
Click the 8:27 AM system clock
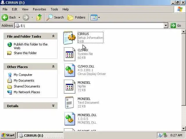[176, 135]
